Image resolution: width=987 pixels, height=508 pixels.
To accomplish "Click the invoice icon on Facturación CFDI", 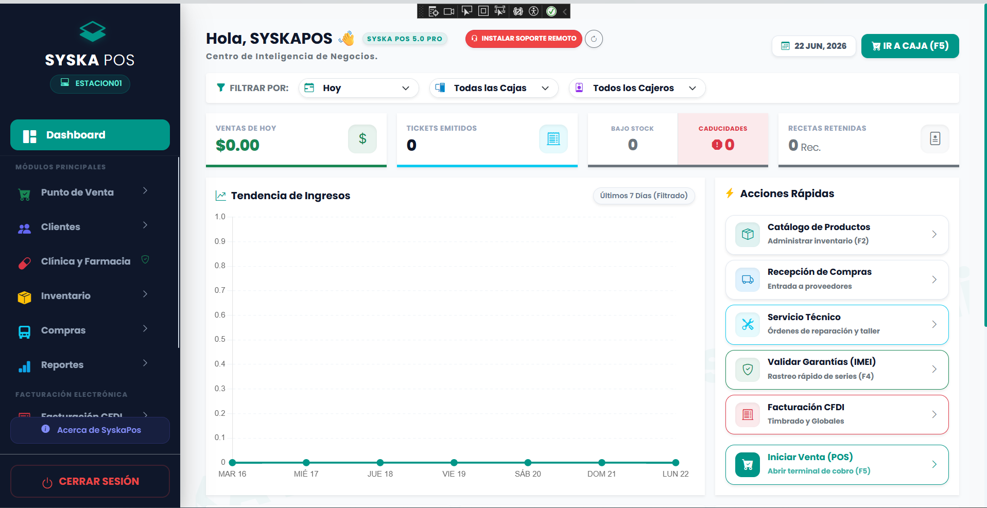I will (x=748, y=414).
